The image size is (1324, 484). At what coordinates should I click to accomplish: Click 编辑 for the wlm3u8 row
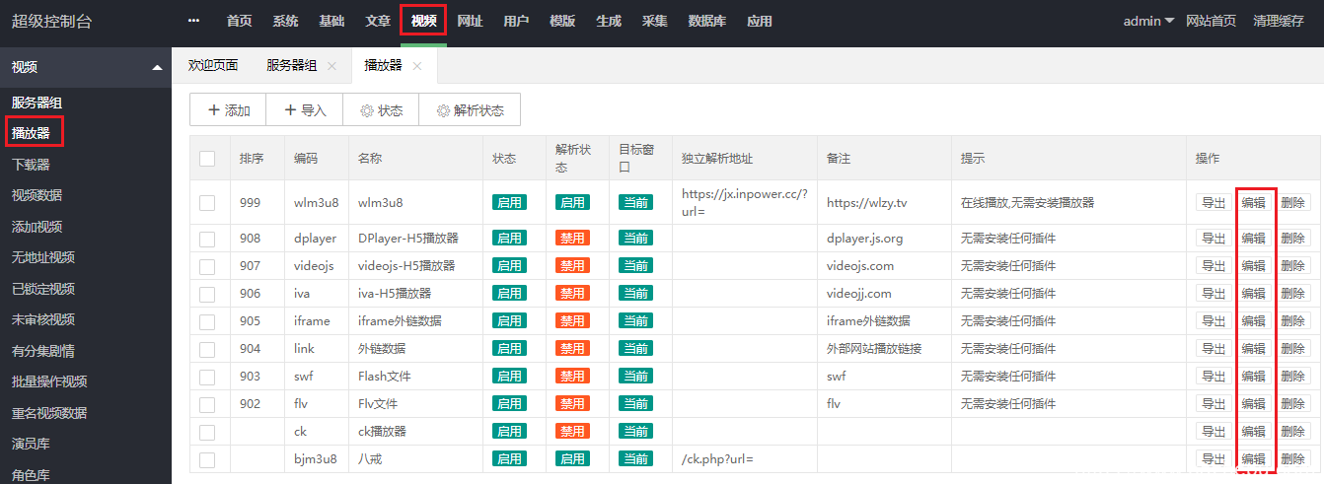click(1253, 203)
